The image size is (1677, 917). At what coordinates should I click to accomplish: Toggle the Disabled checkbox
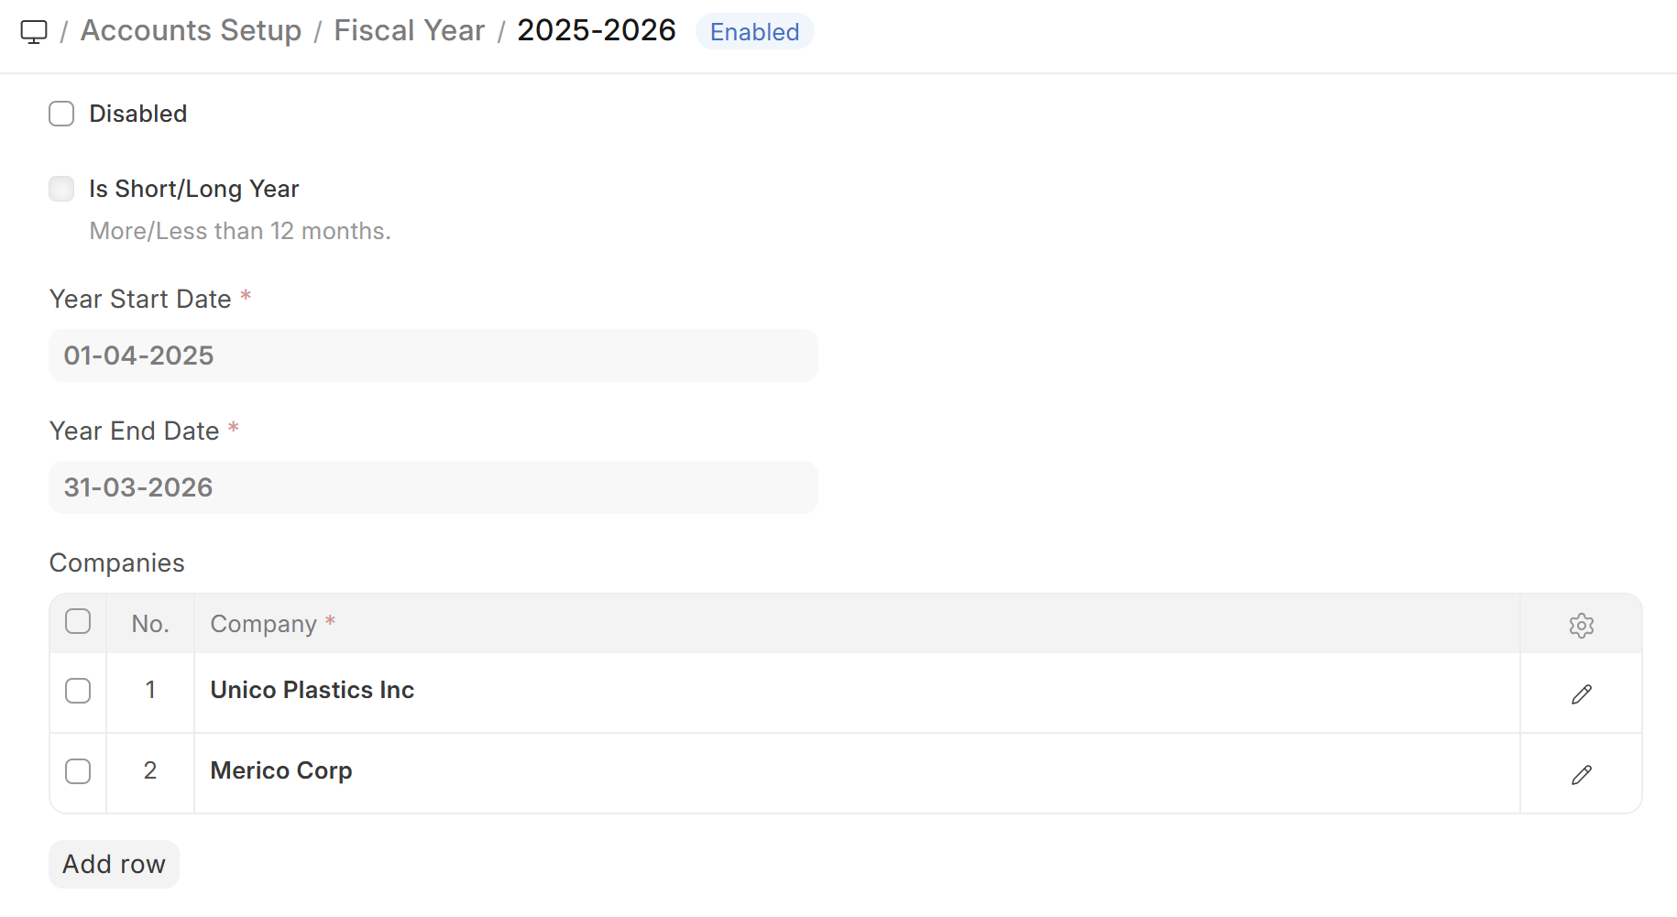coord(61,114)
